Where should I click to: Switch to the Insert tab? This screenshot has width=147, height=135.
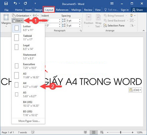(x=28, y=10)
